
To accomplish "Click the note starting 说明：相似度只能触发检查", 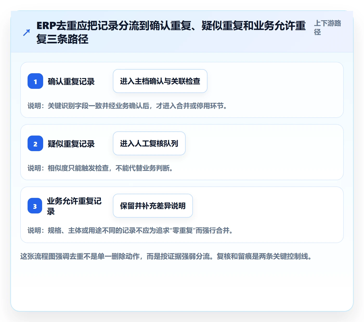I will point(101,168).
